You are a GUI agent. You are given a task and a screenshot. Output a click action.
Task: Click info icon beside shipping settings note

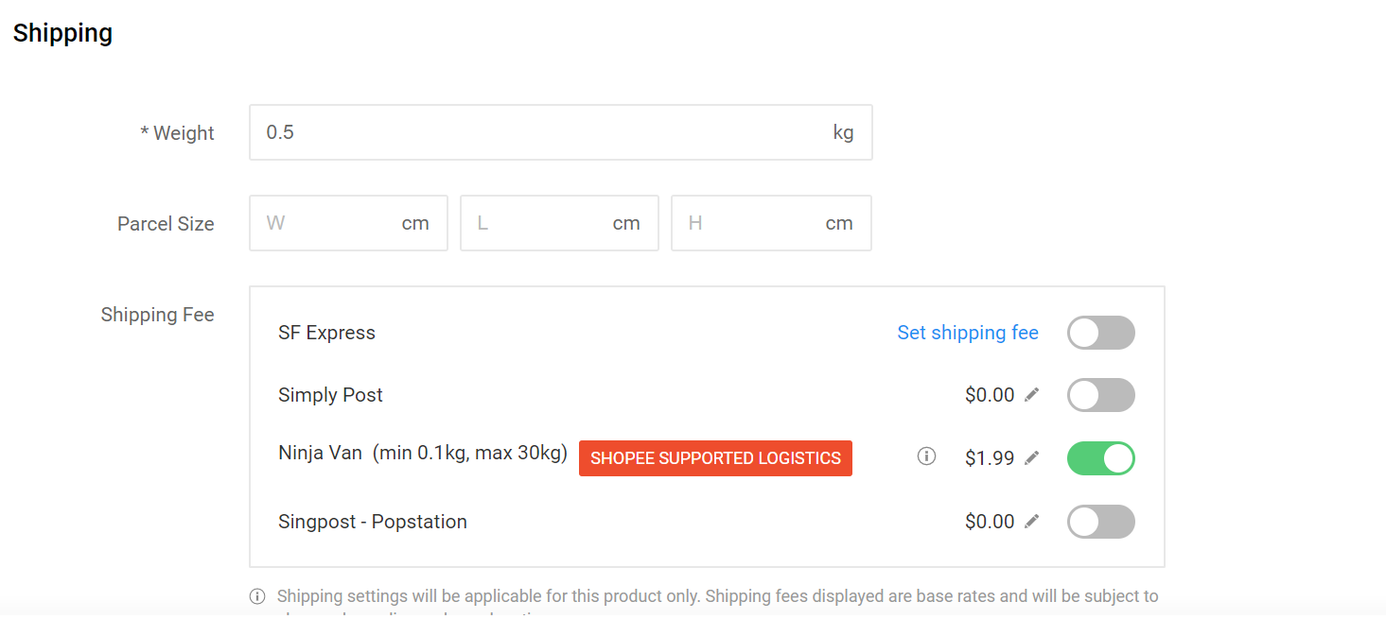tap(257, 596)
